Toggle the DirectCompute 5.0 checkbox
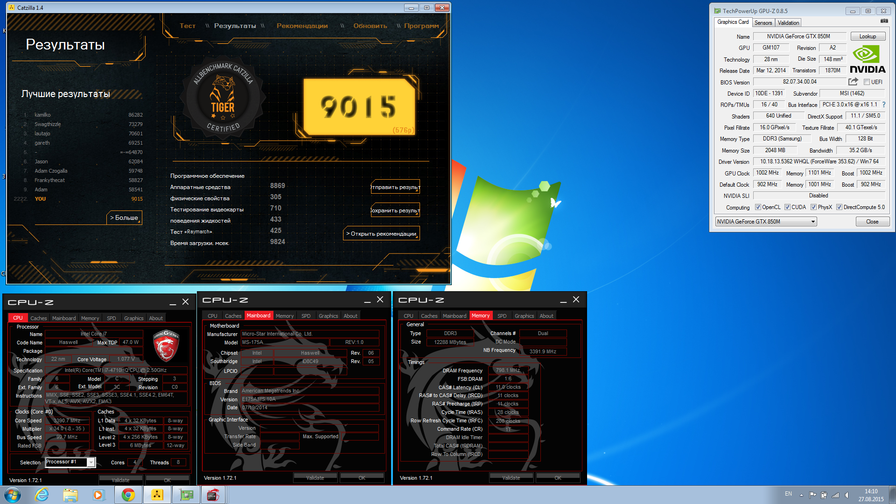Screen dimensions: 896x504 [x=840, y=207]
